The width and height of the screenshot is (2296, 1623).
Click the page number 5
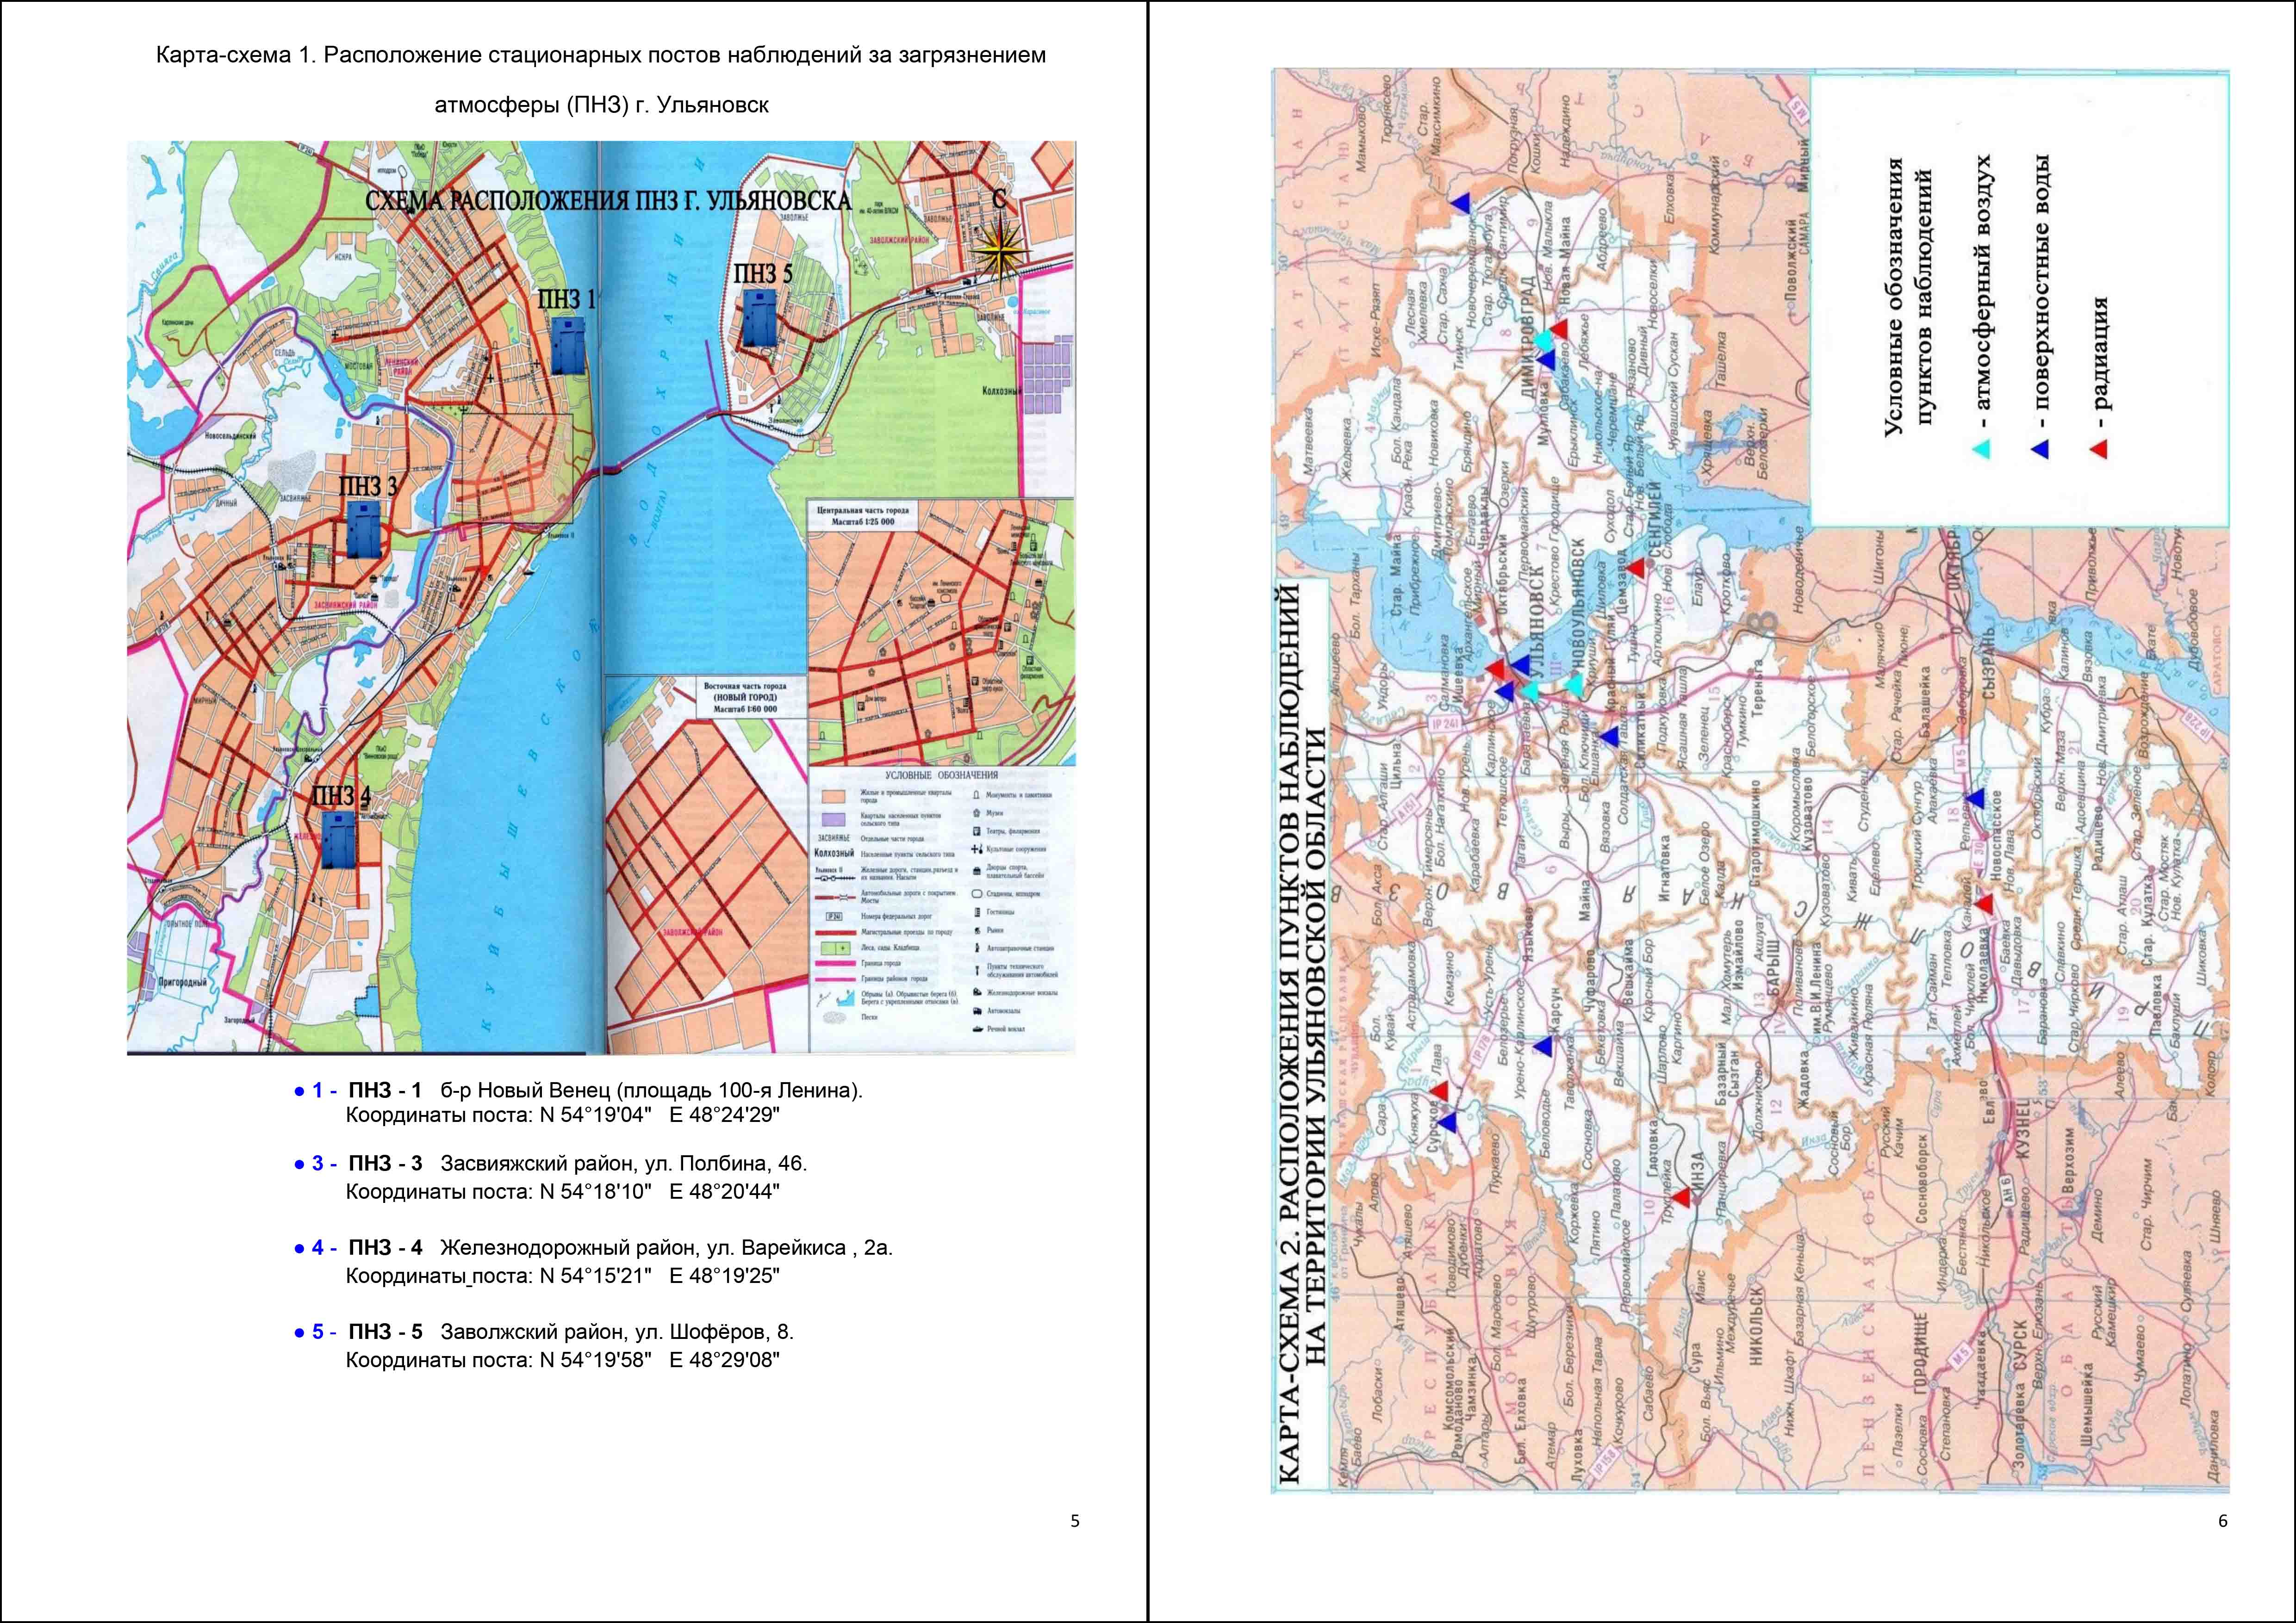(1075, 1521)
